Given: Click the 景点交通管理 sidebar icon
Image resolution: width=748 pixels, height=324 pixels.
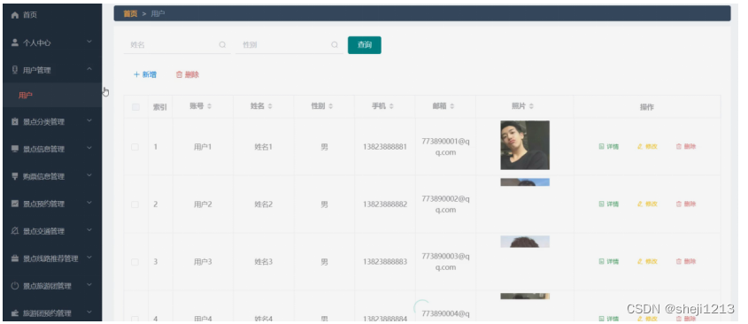Looking at the screenshot, I should pyautogui.click(x=15, y=231).
